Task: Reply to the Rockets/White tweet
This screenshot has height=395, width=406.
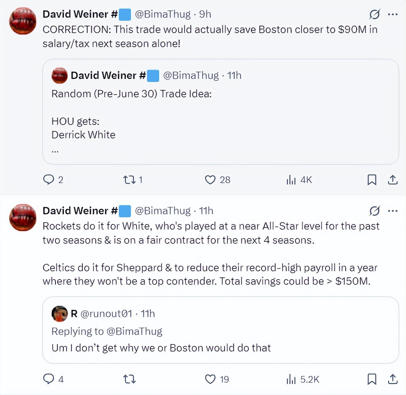Action: (x=48, y=379)
